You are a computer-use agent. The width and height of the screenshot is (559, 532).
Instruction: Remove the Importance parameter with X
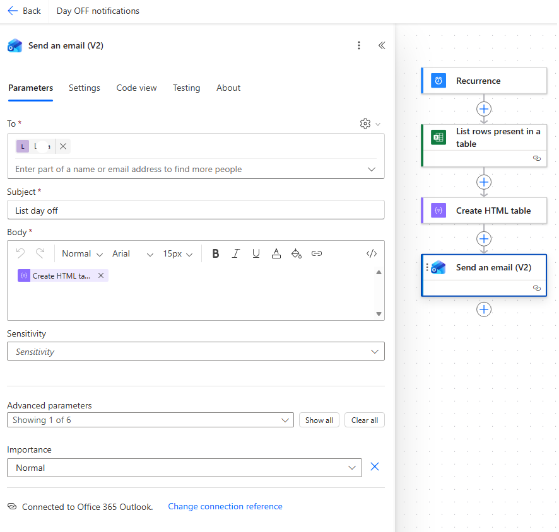click(374, 467)
